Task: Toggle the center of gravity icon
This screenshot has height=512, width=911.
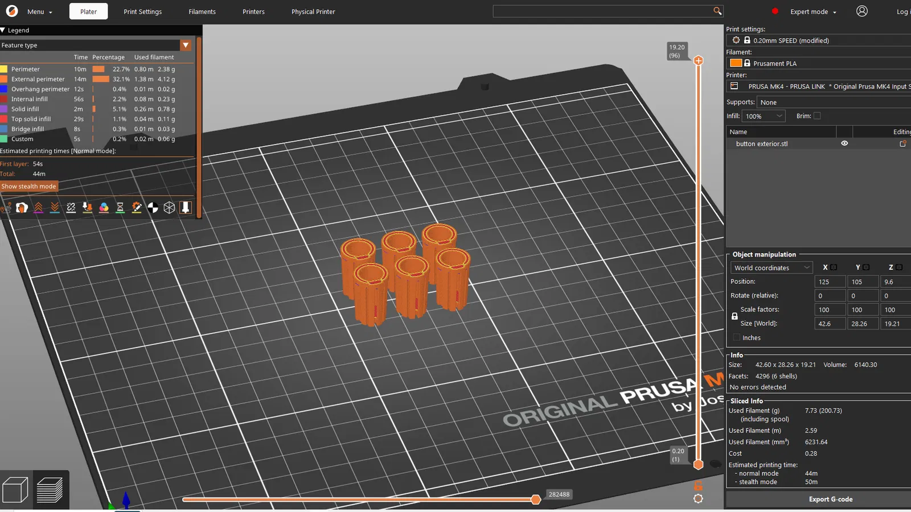Action: [x=153, y=208]
